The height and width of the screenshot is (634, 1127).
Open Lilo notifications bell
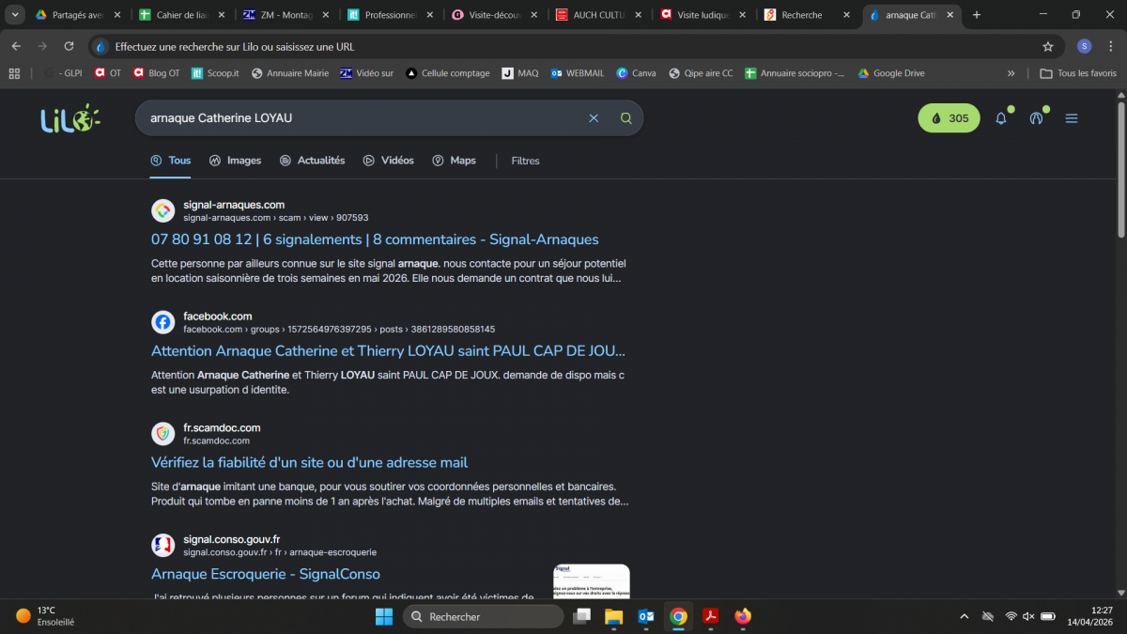click(x=1001, y=118)
